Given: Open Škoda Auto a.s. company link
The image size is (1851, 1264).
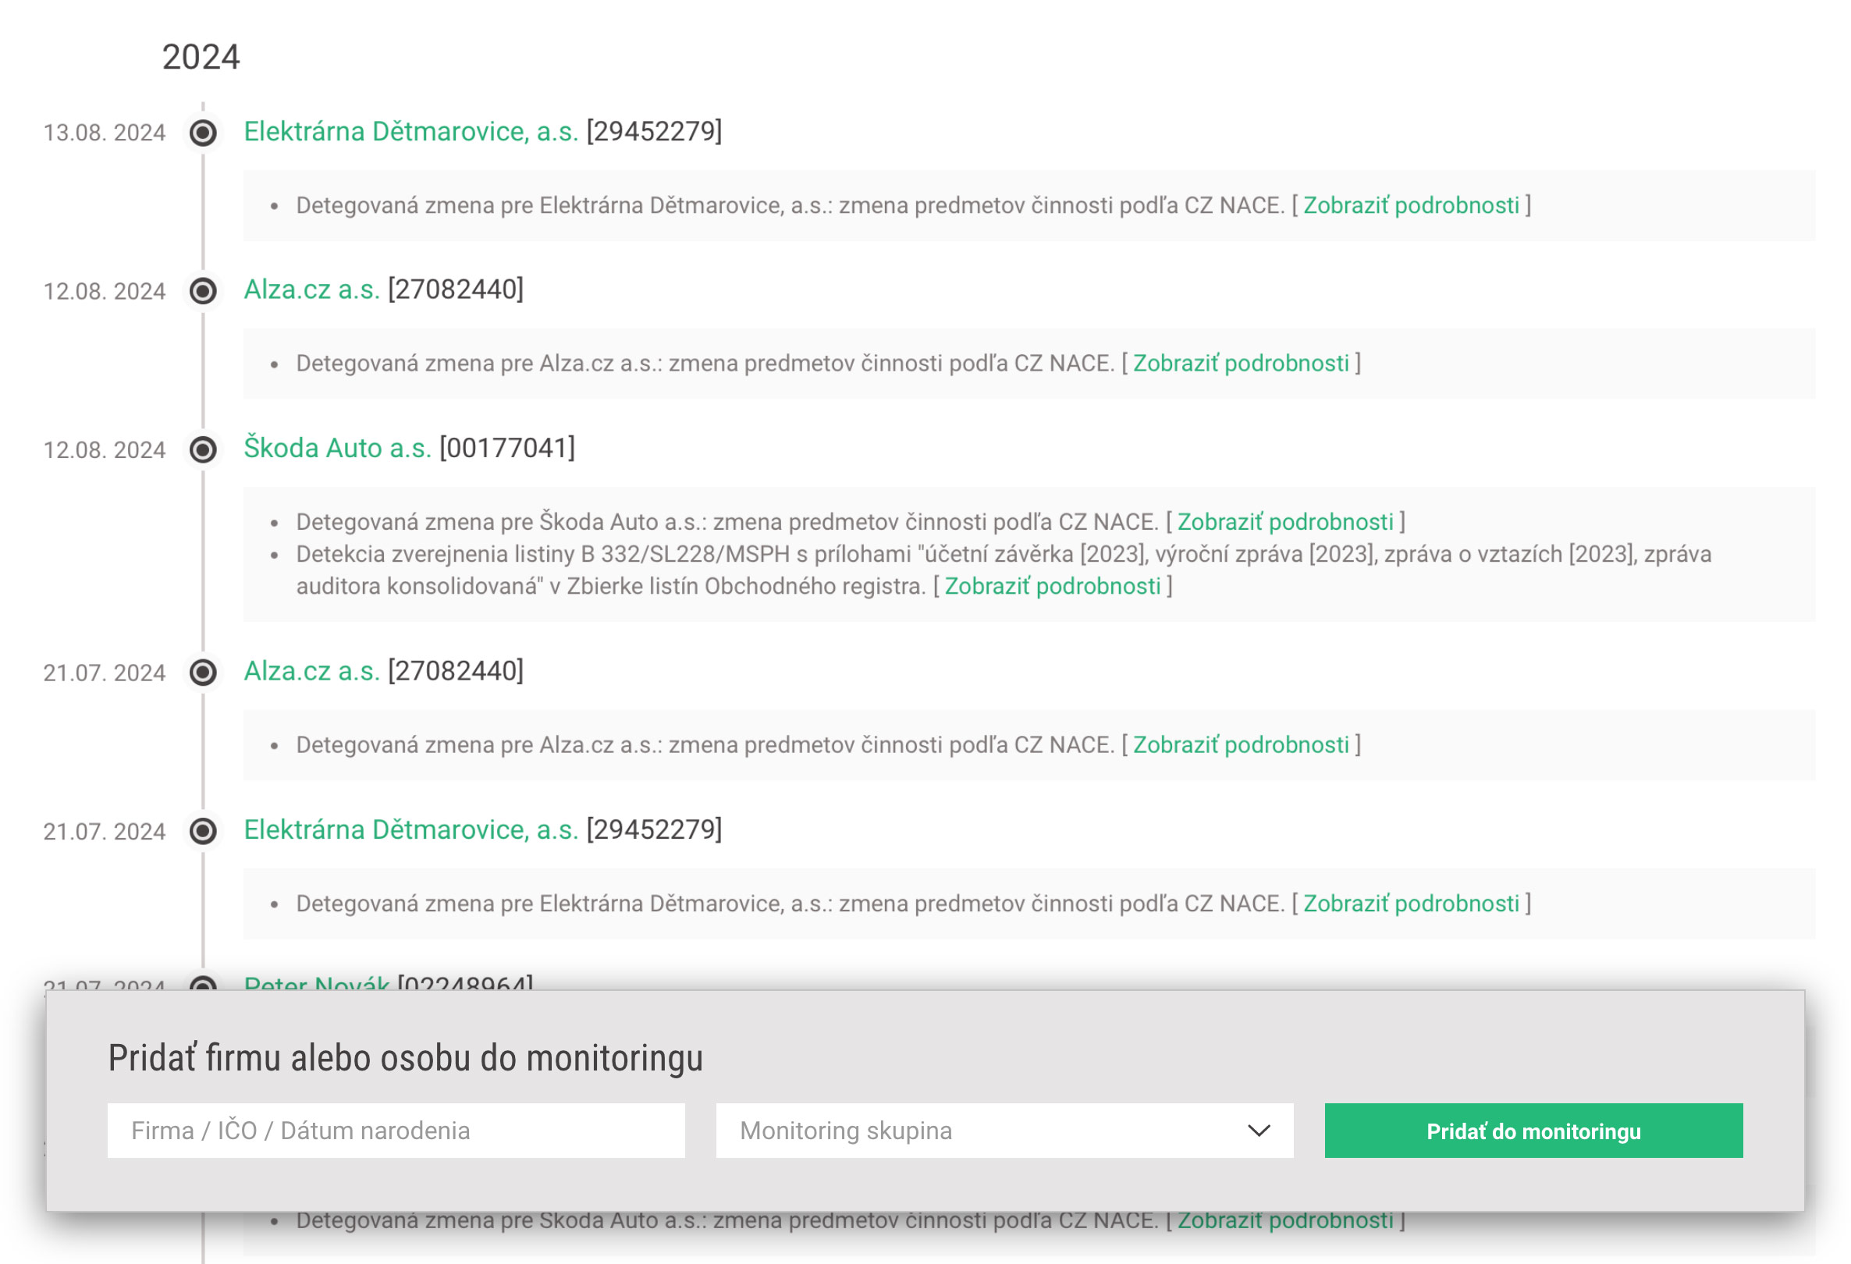Looking at the screenshot, I should [x=338, y=448].
